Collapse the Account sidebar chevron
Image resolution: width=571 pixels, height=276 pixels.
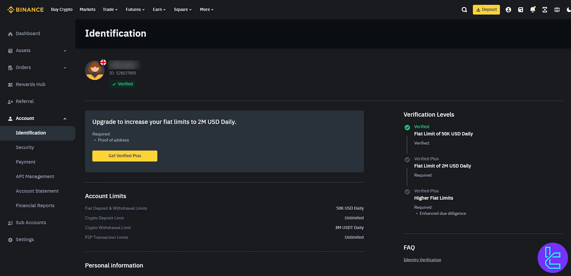point(65,119)
